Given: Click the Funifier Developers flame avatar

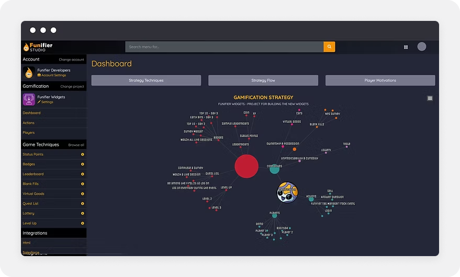Looking at the screenshot, I should click(29, 73).
